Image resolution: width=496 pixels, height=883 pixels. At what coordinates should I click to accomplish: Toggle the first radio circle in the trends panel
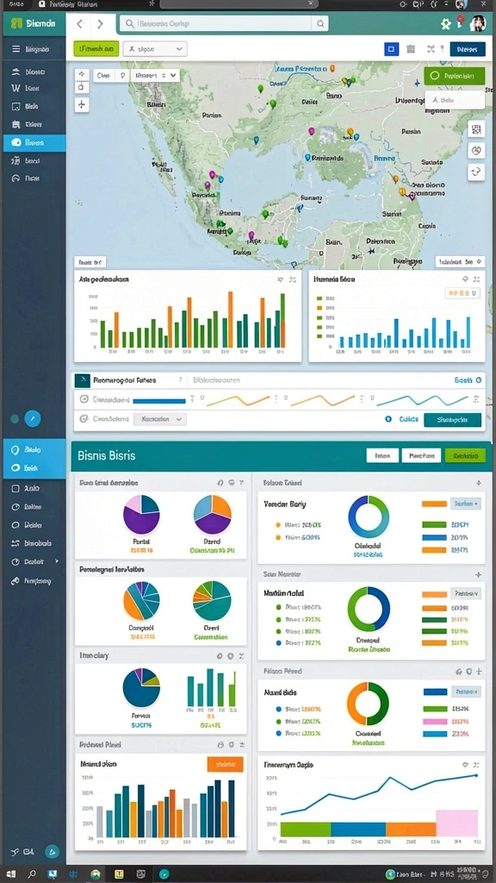pyautogui.click(x=84, y=399)
